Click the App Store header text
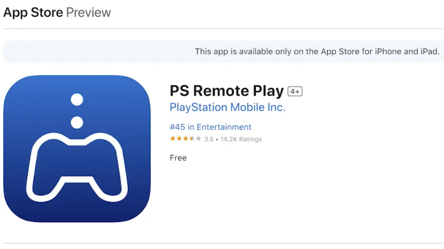The width and height of the screenshot is (444, 249). tap(33, 13)
